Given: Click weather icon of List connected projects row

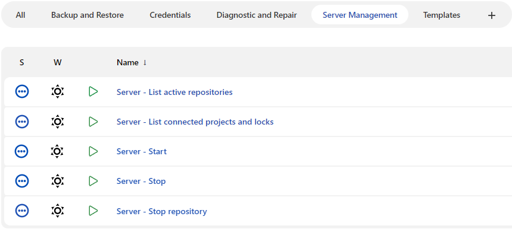Looking at the screenshot, I should click(x=58, y=122).
